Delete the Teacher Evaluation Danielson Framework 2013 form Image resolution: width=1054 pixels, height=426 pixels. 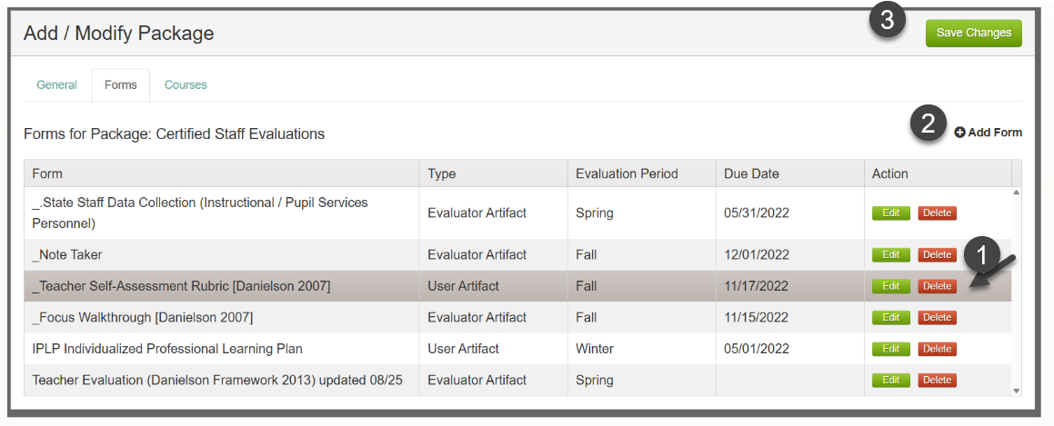(x=937, y=381)
